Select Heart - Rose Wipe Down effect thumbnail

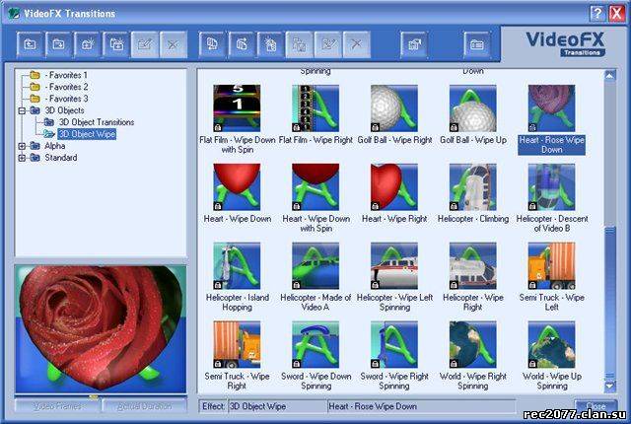click(x=552, y=108)
